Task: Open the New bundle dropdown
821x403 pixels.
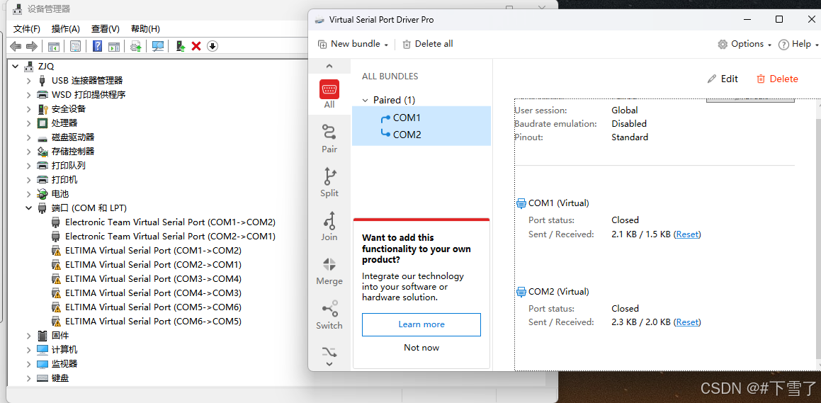Action: [353, 44]
